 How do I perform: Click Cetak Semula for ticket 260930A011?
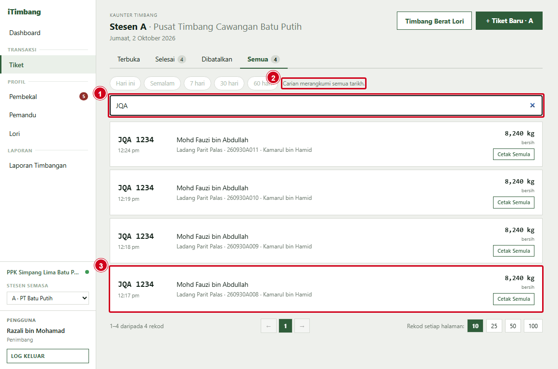[x=514, y=154]
